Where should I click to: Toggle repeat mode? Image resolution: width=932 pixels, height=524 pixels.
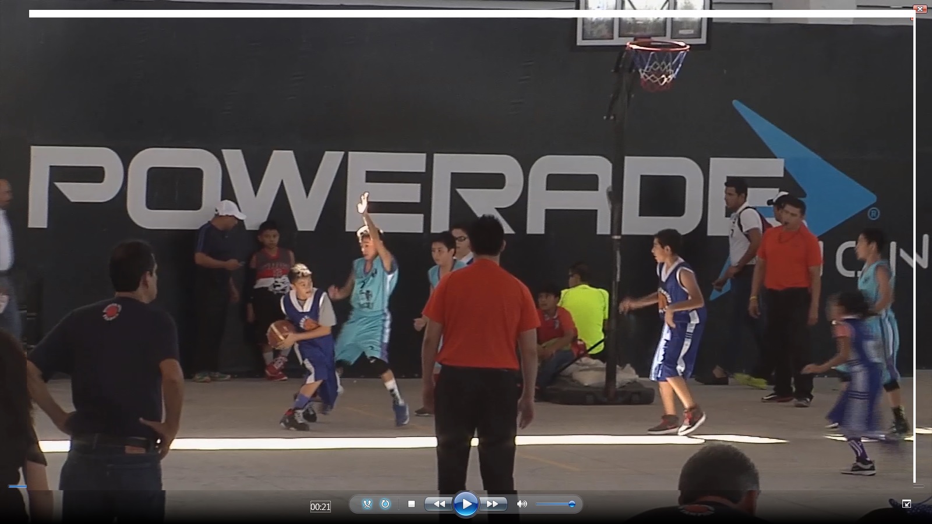click(x=385, y=504)
